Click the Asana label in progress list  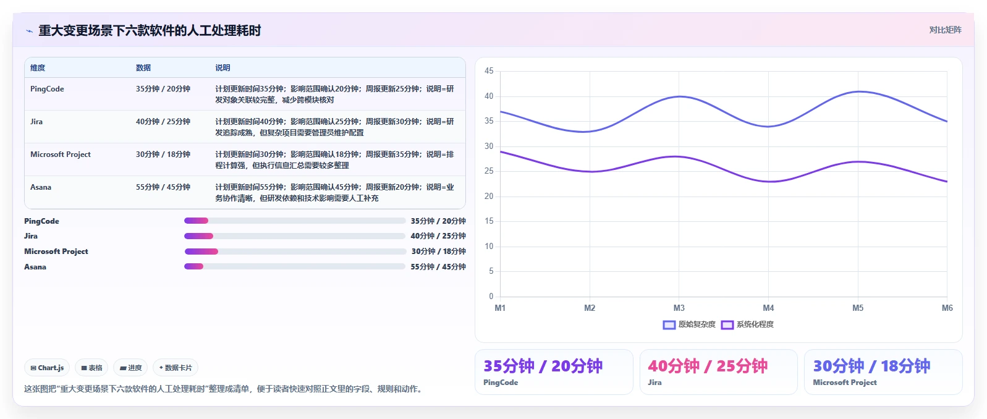(35, 267)
